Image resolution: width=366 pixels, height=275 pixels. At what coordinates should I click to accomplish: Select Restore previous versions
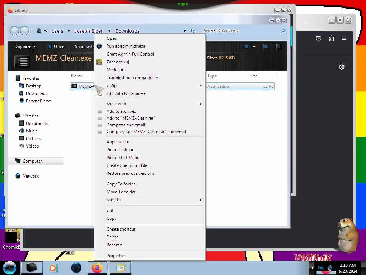point(130,173)
